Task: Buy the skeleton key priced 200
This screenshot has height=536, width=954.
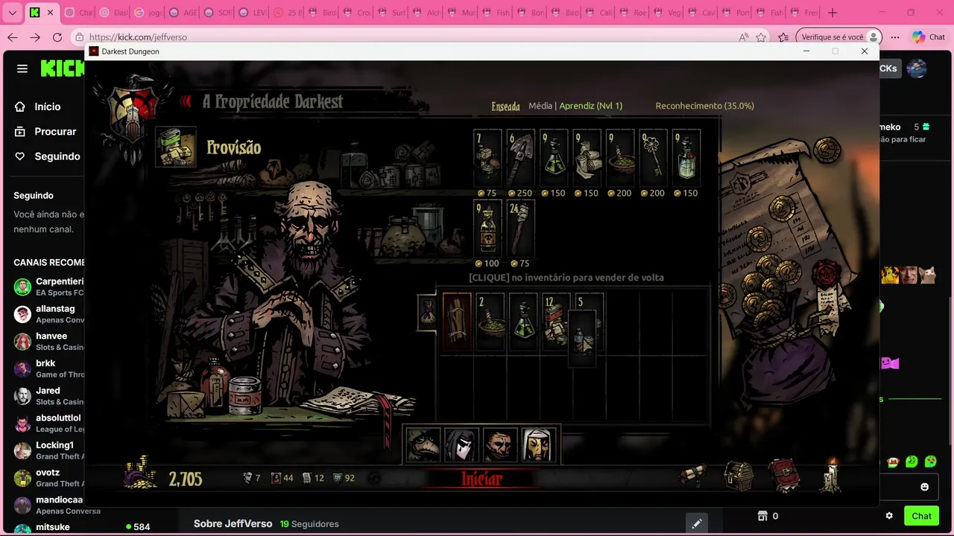Action: [653, 158]
